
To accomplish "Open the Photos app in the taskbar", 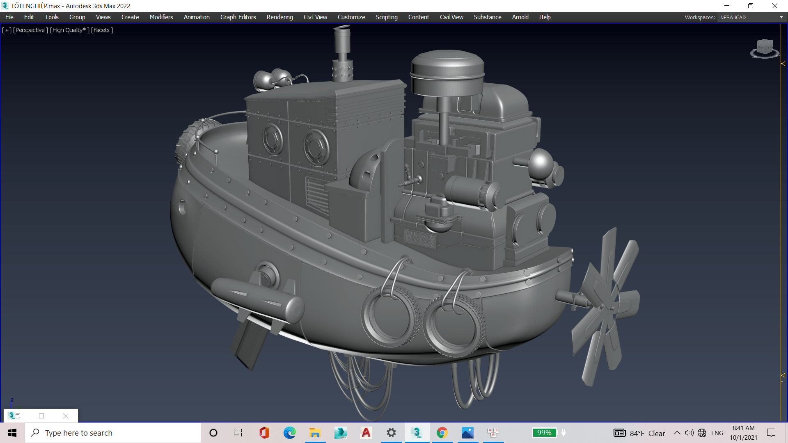I will coord(467,433).
